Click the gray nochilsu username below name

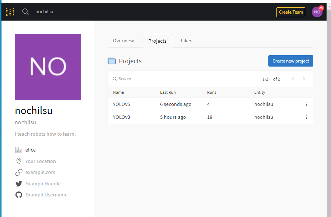point(25,122)
